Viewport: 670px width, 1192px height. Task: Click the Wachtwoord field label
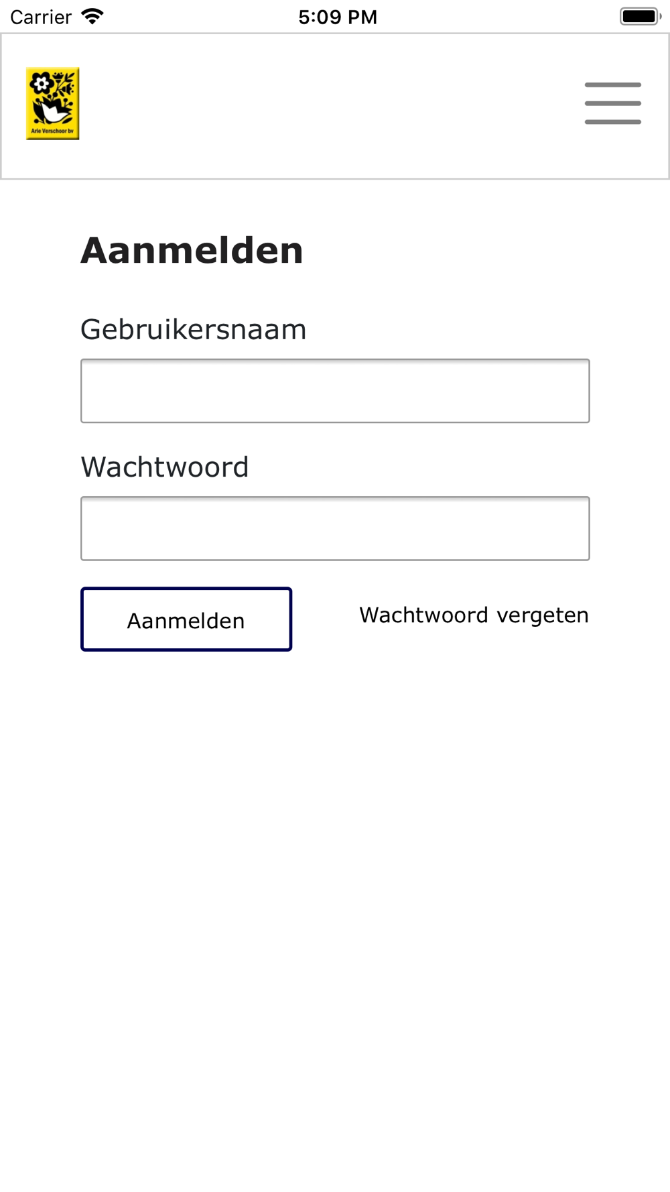(x=164, y=467)
